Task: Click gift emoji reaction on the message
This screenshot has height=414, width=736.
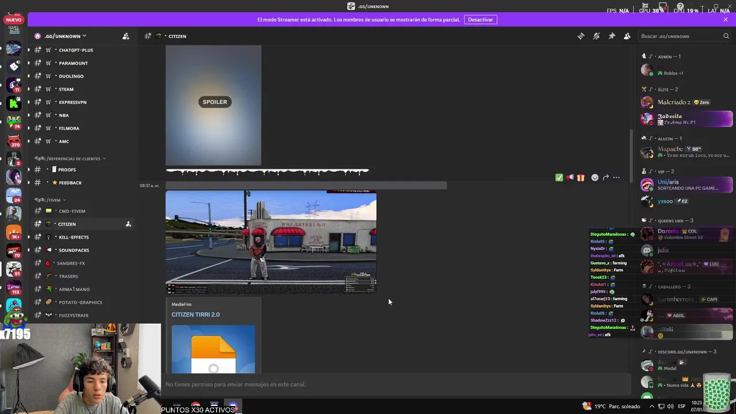Action: 581,178
